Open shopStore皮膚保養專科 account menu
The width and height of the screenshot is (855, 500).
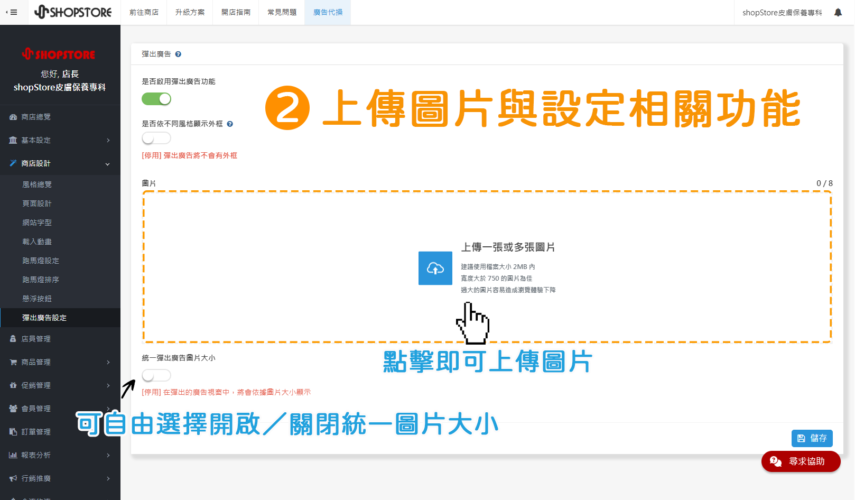point(782,12)
